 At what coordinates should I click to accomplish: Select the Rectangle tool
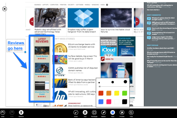94,113
